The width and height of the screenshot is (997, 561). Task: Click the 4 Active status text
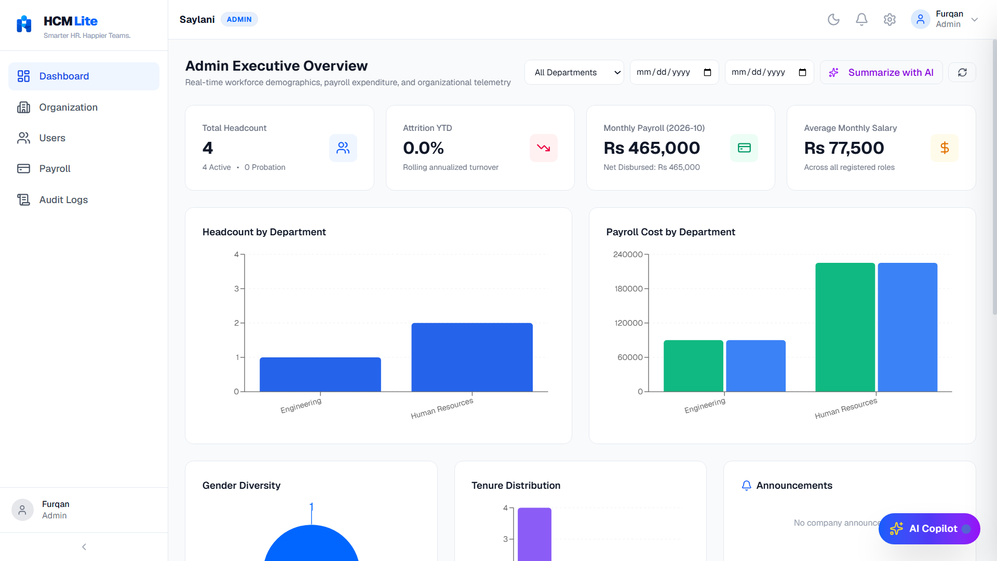click(x=217, y=167)
